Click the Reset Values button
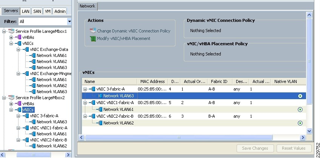 [x=294, y=148]
